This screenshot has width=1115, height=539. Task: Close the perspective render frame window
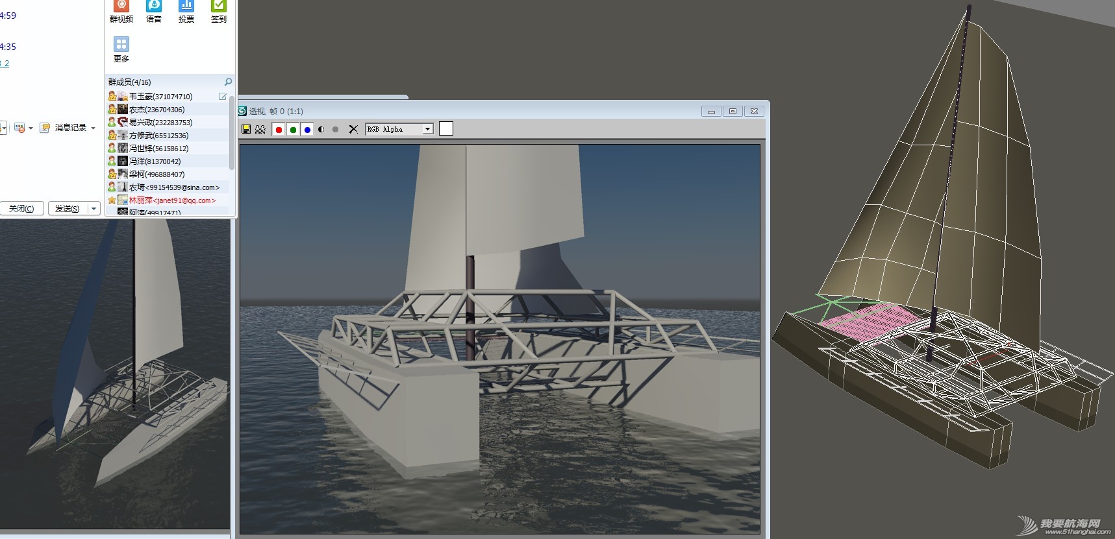pos(754,112)
